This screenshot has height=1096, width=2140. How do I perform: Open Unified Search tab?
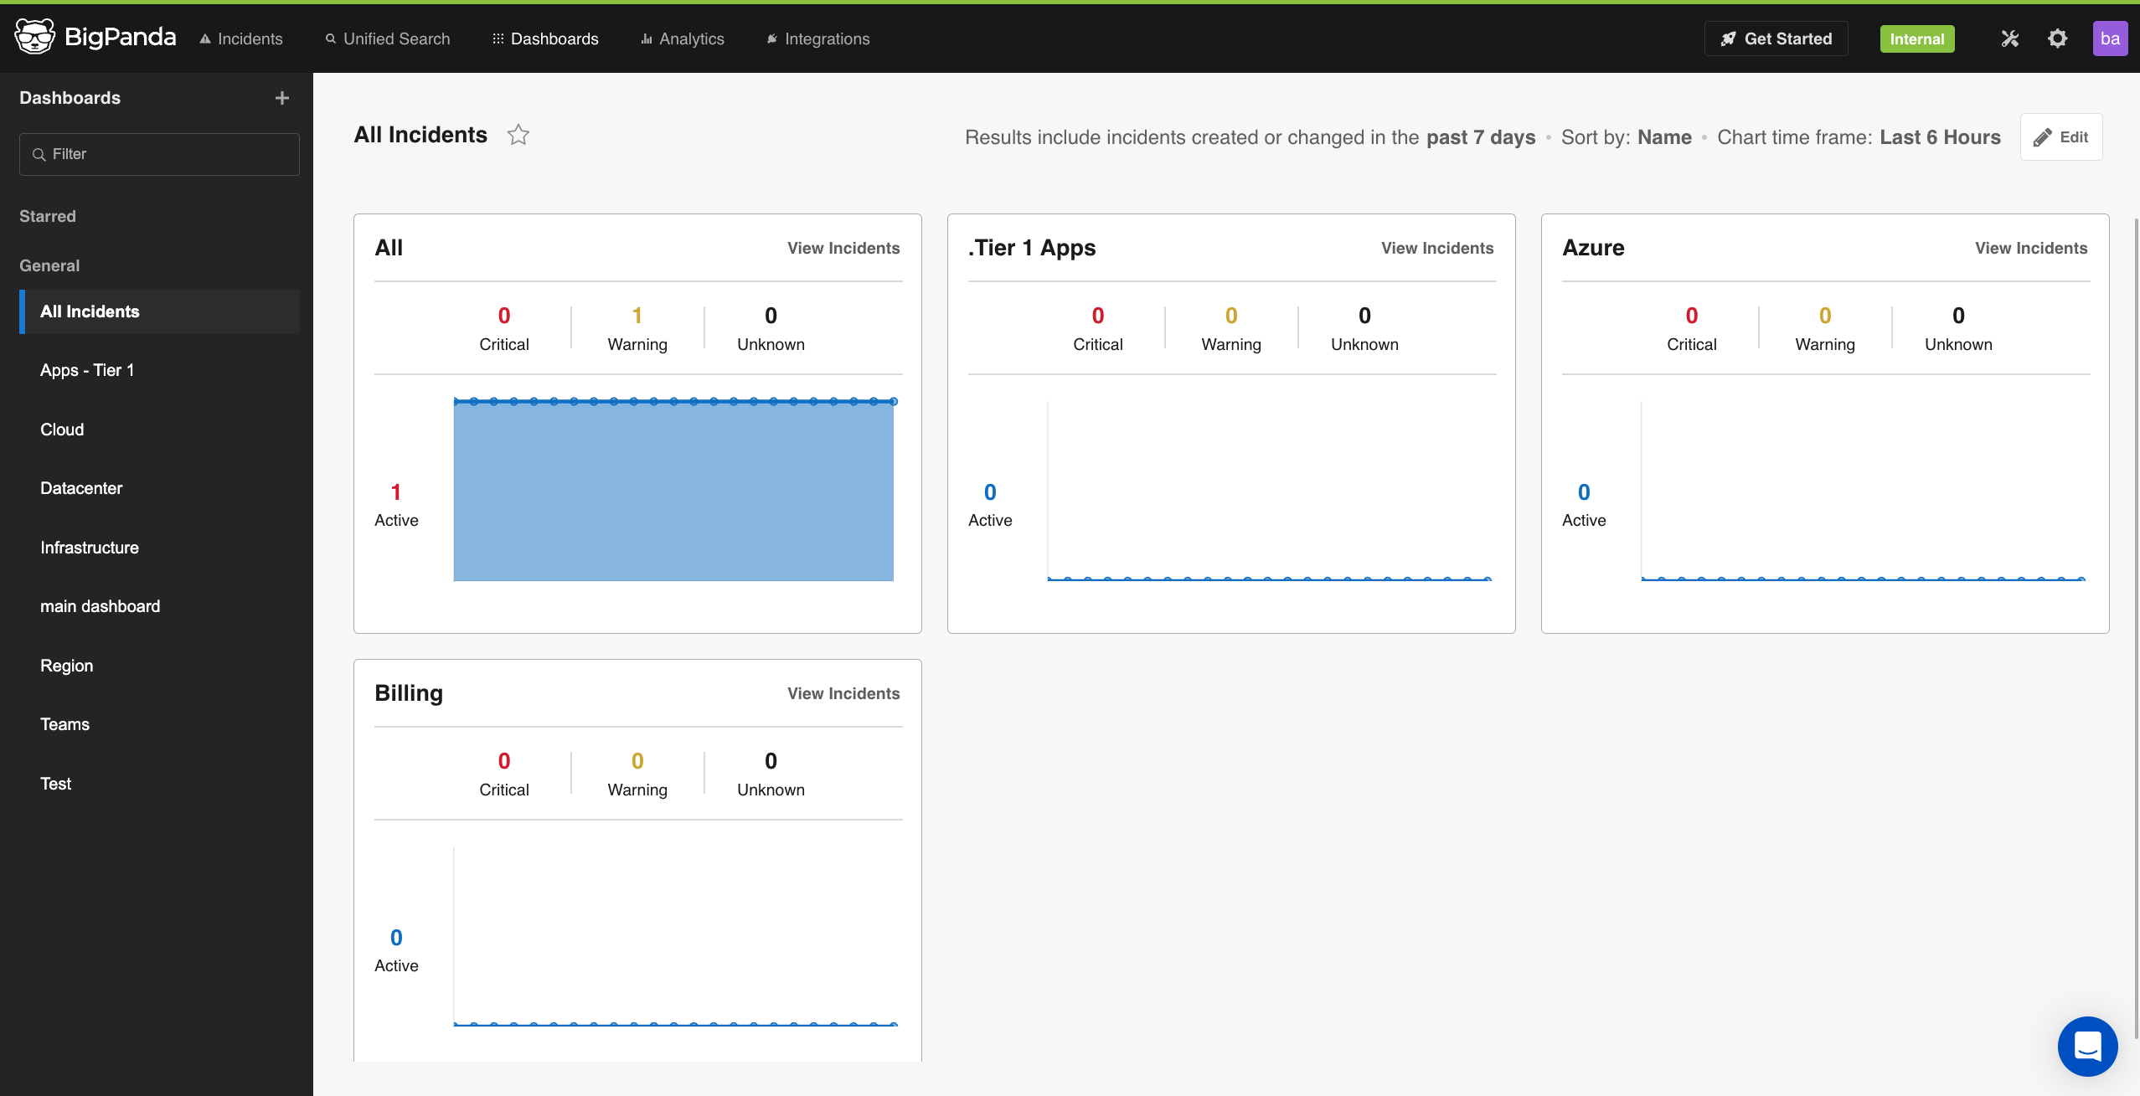tap(388, 39)
